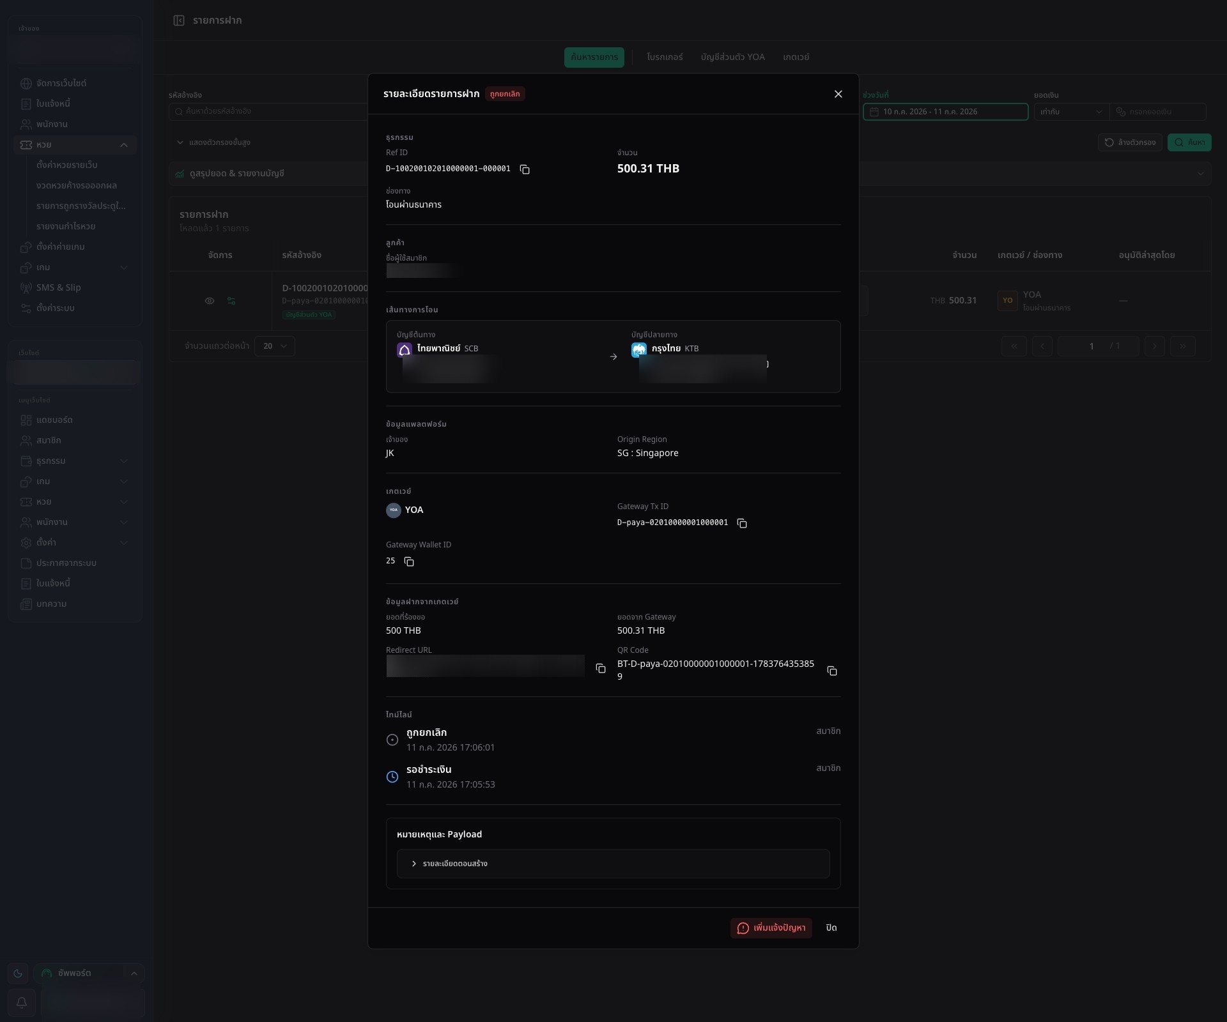1227x1022 pixels.
Task: Open บทความ in site menu
Action: pos(75,604)
